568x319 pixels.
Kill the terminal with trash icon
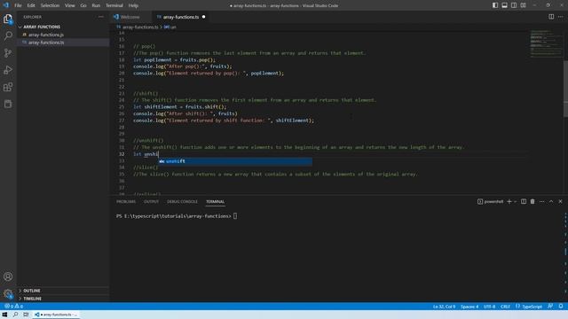(532, 201)
